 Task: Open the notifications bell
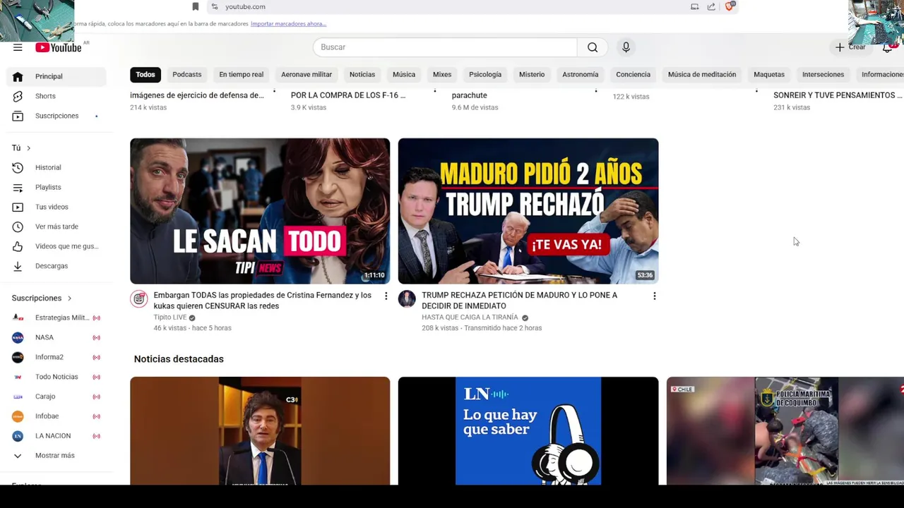pyautogui.click(x=887, y=47)
